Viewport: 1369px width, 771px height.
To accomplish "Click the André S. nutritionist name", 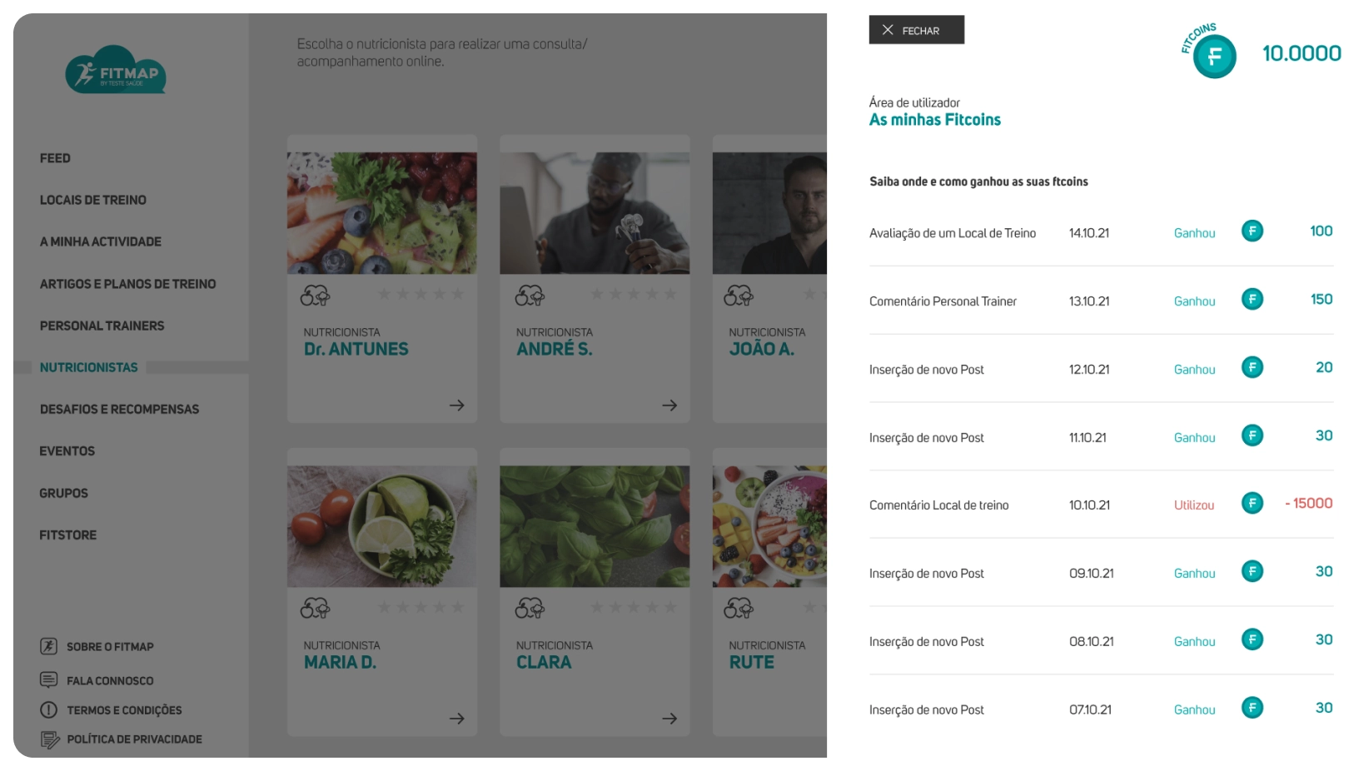I will tap(554, 350).
